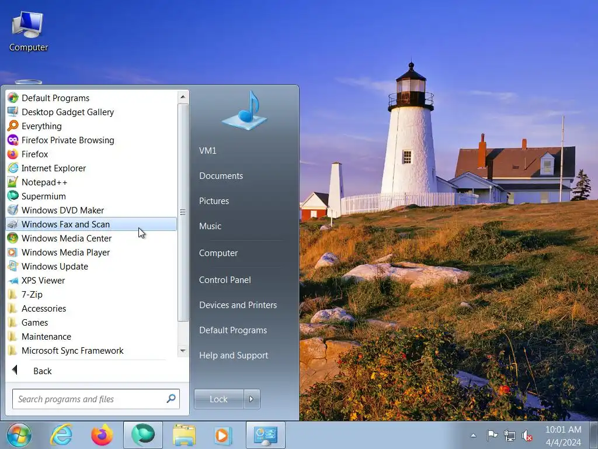Open Windows Explorer folder on taskbar
The height and width of the screenshot is (449, 598).
click(184, 435)
